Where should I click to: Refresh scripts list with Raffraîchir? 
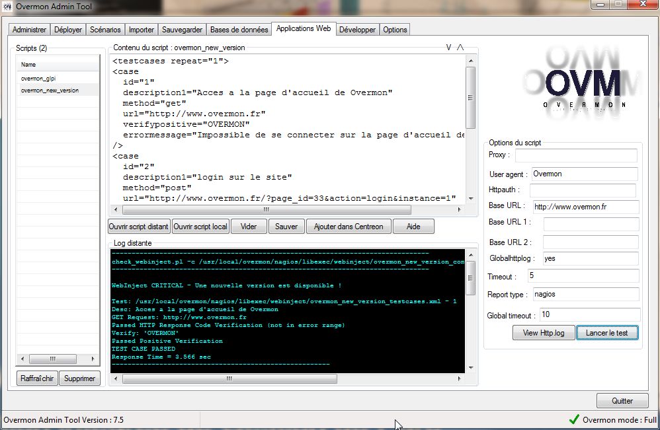[x=37, y=378]
